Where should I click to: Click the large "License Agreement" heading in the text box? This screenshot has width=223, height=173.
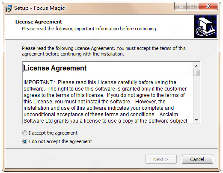coord(55,68)
